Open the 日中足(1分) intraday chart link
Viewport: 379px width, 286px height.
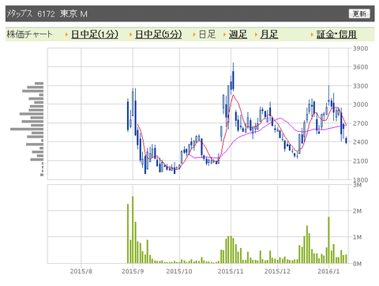[x=95, y=34]
